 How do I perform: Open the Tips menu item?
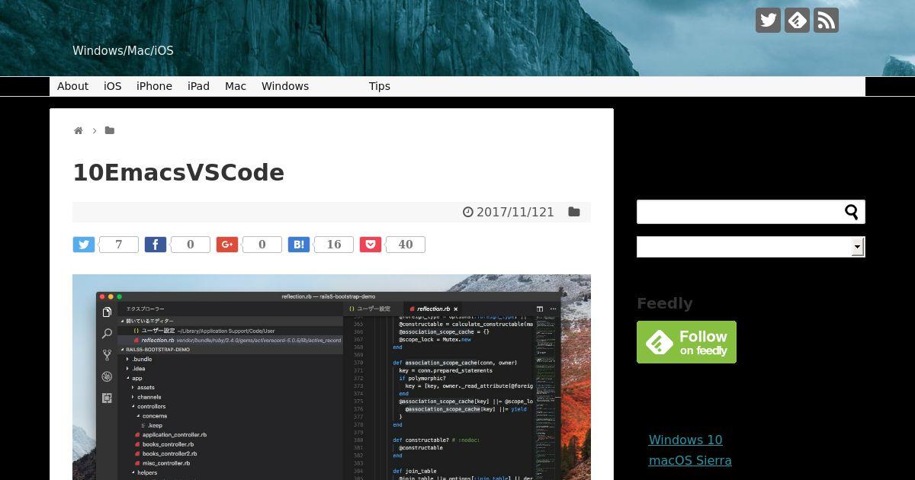click(x=380, y=86)
